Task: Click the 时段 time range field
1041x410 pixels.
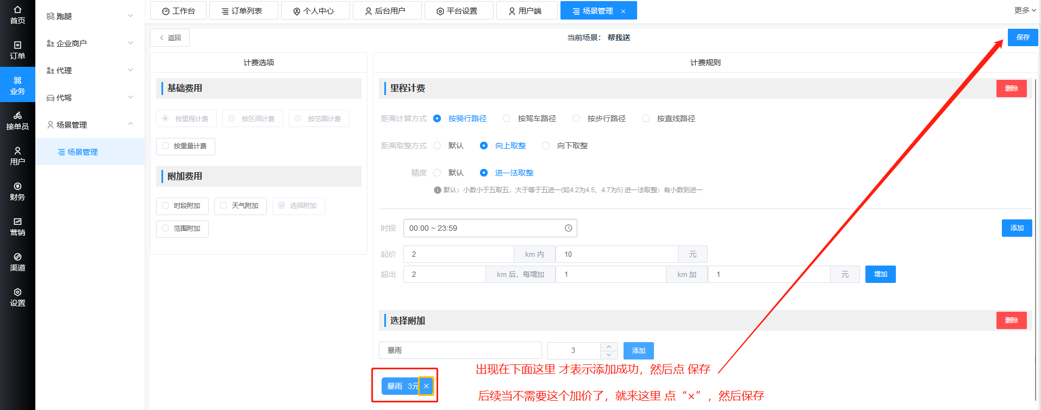Action: (490, 228)
